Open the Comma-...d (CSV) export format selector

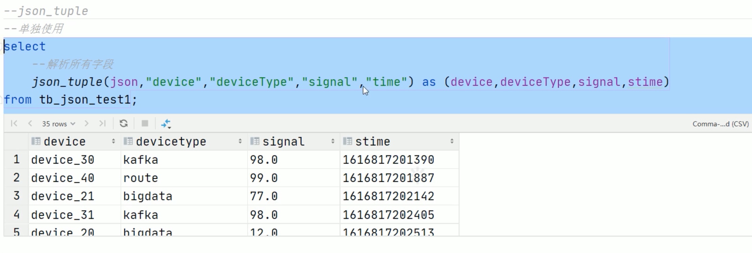pos(721,124)
